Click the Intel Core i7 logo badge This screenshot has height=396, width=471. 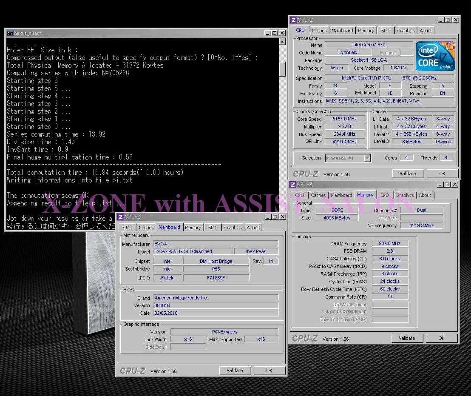[x=435, y=56]
